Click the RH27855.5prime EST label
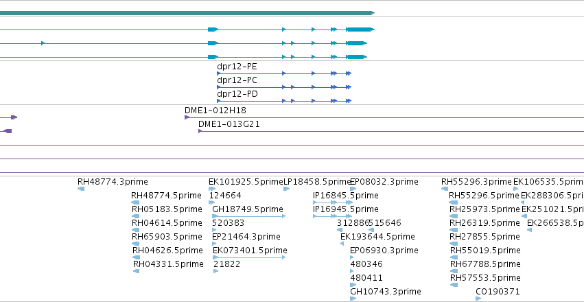This screenshot has height=302, width=584. (x=484, y=237)
